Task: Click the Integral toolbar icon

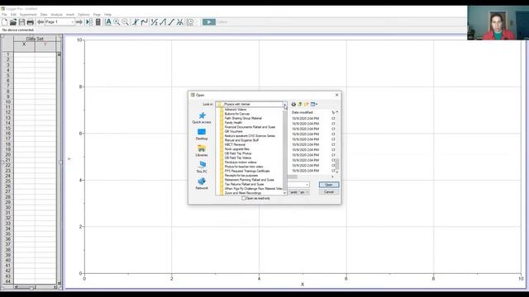Action: [163, 22]
